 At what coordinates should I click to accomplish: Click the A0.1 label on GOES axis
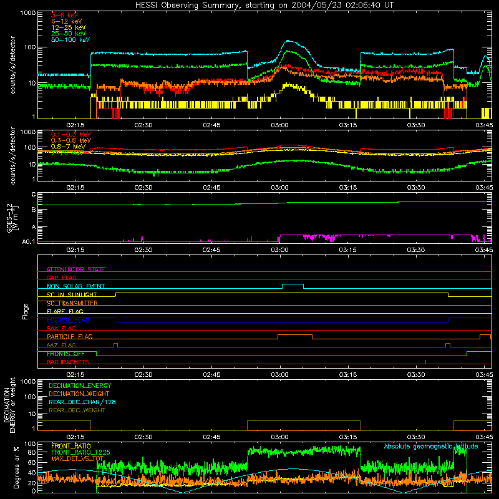click(29, 242)
